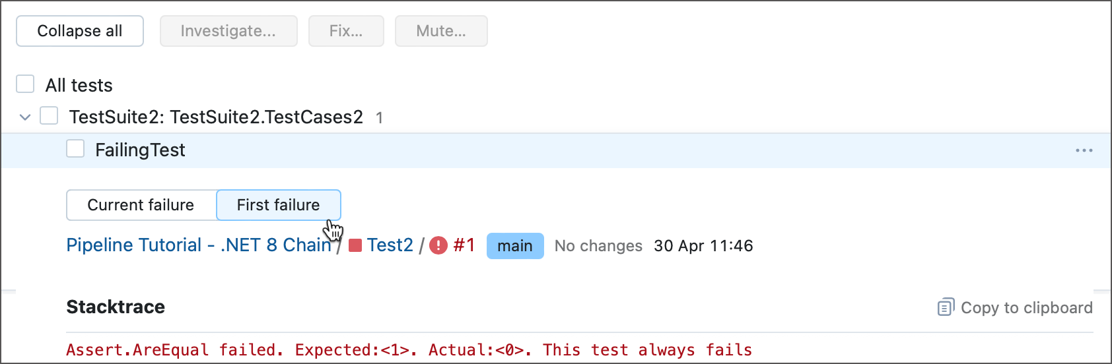This screenshot has width=1112, height=364.
Task: Tick the FailingTest checkbox
Action: pyautogui.click(x=75, y=149)
